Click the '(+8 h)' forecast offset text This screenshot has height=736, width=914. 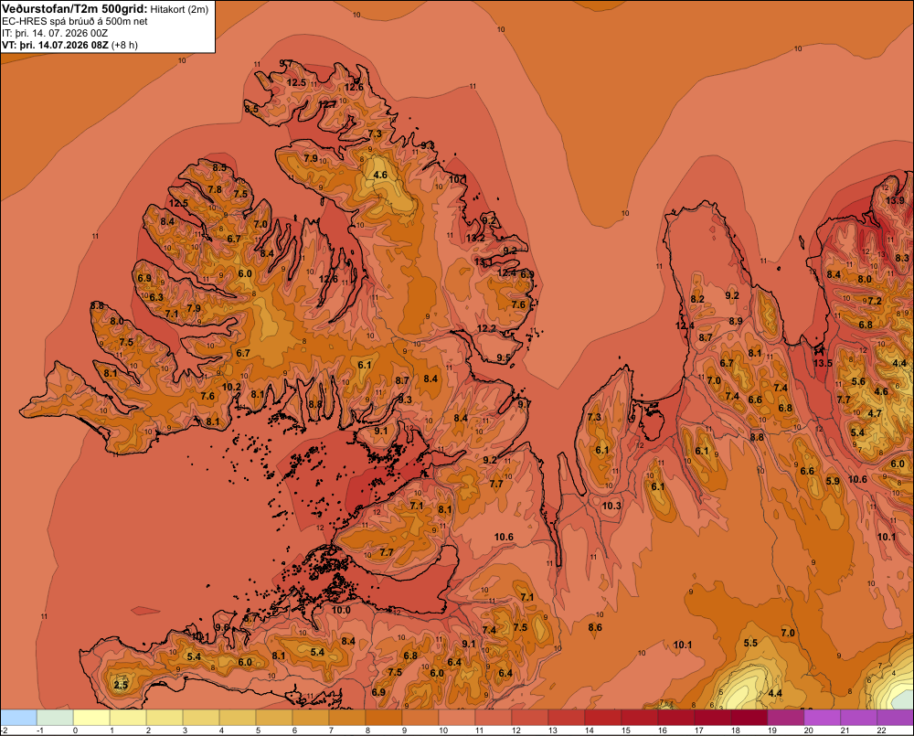pos(124,45)
